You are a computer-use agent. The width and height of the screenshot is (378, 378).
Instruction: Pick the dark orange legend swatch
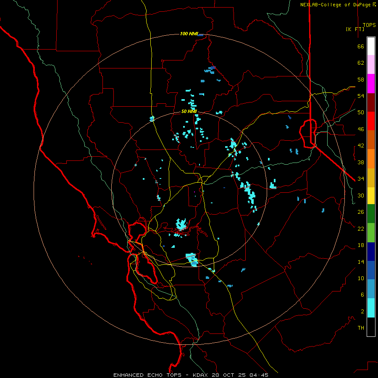[371, 140]
